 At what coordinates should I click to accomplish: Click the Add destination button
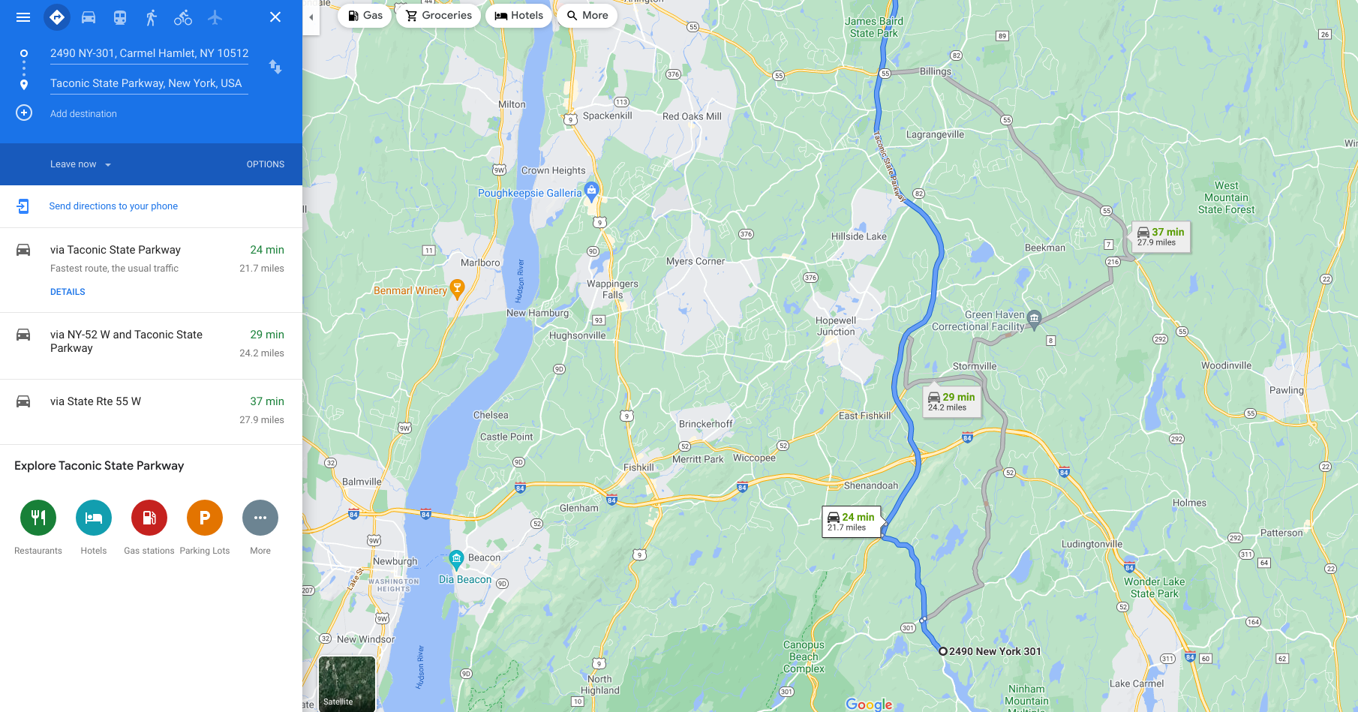click(x=83, y=114)
